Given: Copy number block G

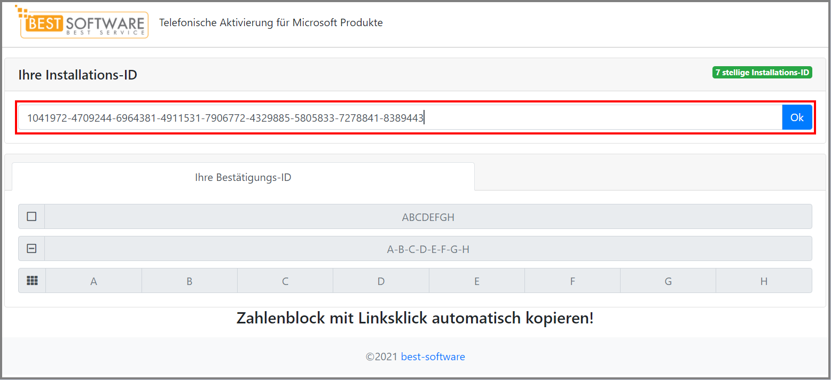Looking at the screenshot, I should pyautogui.click(x=668, y=280).
